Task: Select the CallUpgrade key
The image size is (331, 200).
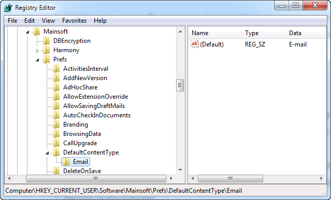Action: point(80,143)
